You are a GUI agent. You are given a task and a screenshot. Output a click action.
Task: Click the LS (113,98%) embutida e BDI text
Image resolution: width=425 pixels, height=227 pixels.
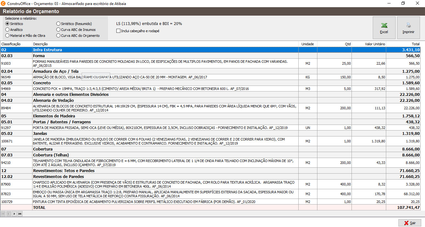click(x=149, y=23)
